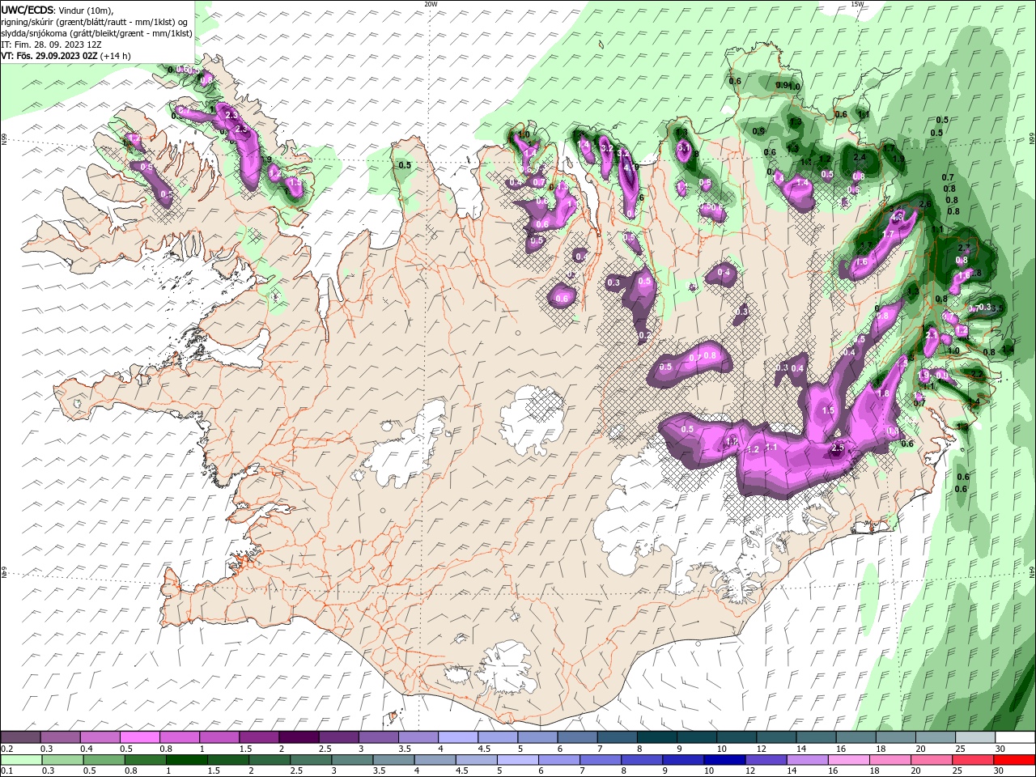Click the darkest green 1 swatch in lower legend
Viewport: 1036px width, 777px height.
(x=186, y=760)
